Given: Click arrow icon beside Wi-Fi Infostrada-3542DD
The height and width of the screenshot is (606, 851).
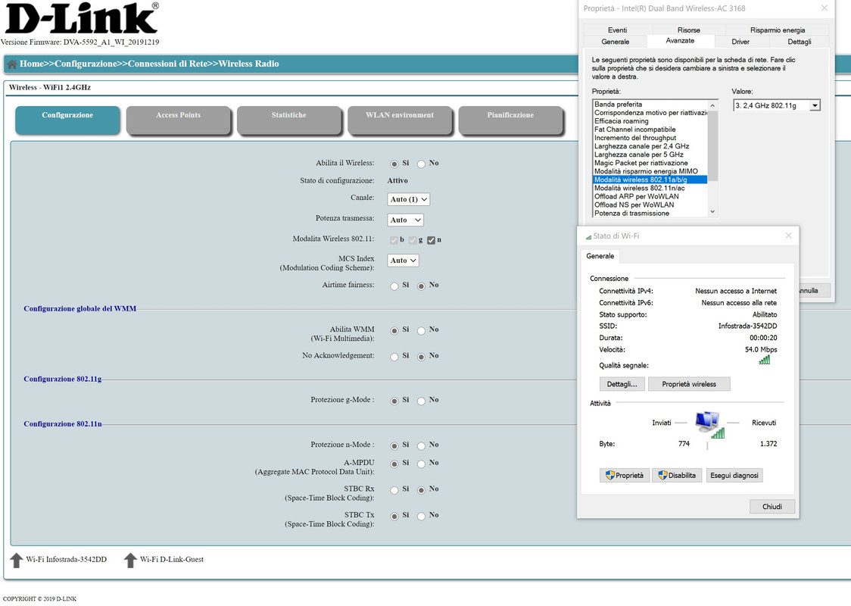Looking at the screenshot, I should 17,560.
